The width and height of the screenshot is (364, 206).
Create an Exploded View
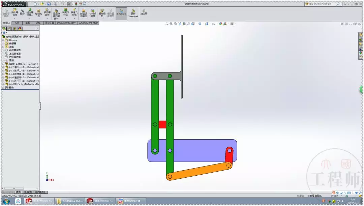[102, 13]
